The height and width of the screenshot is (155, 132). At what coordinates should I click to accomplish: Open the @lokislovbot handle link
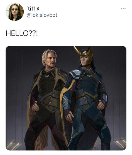42,15
